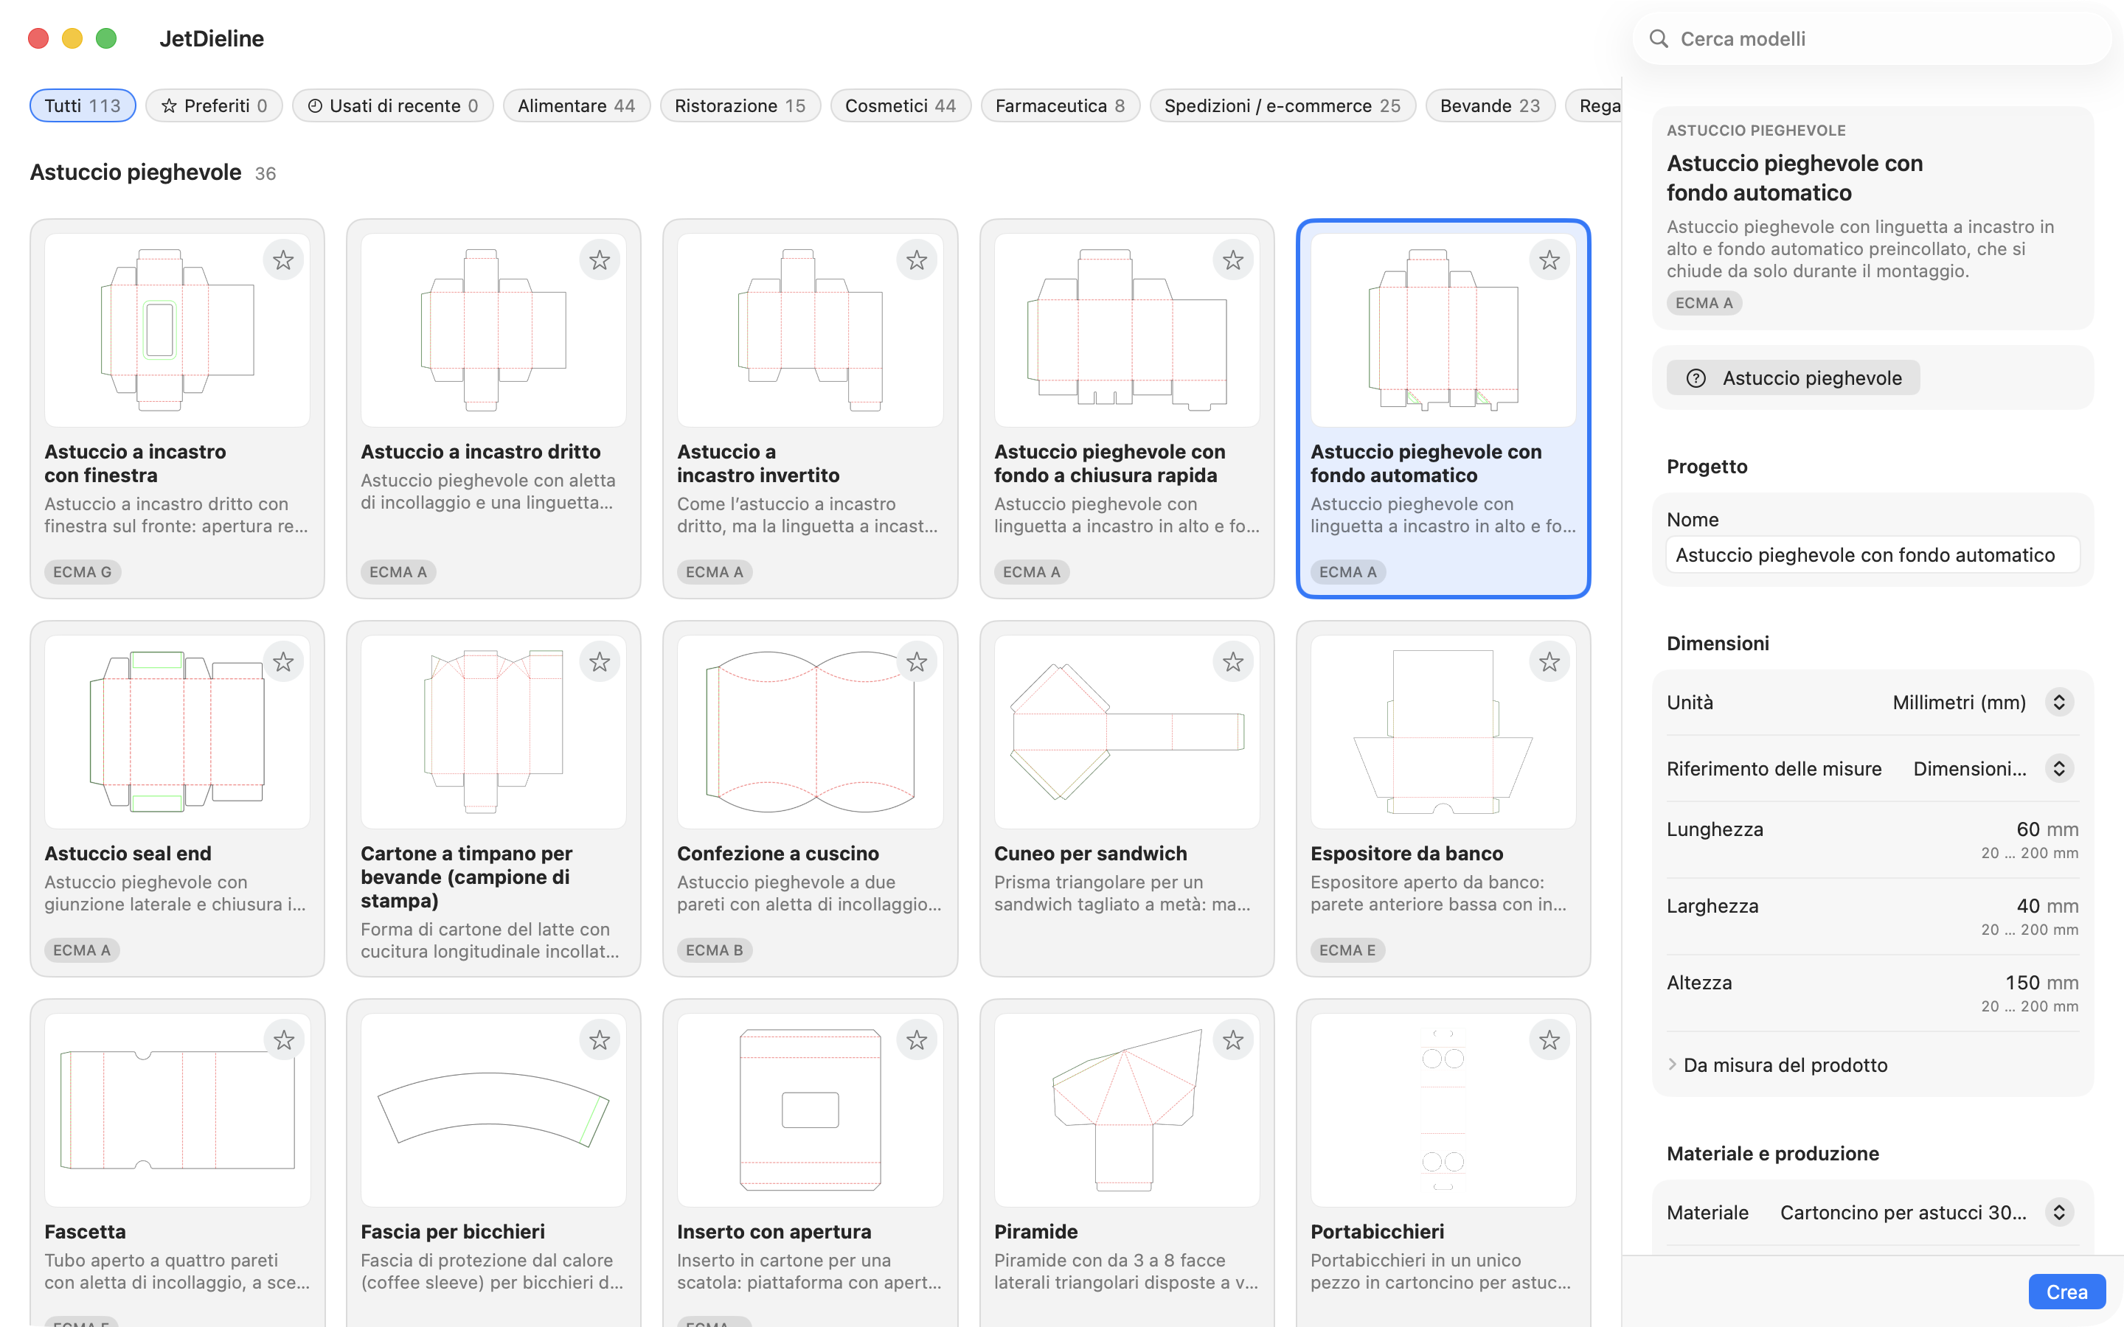Favorite the Astuccio a incastro con finestra card
Viewport: 2124px width, 1327px height.
pyautogui.click(x=282, y=260)
